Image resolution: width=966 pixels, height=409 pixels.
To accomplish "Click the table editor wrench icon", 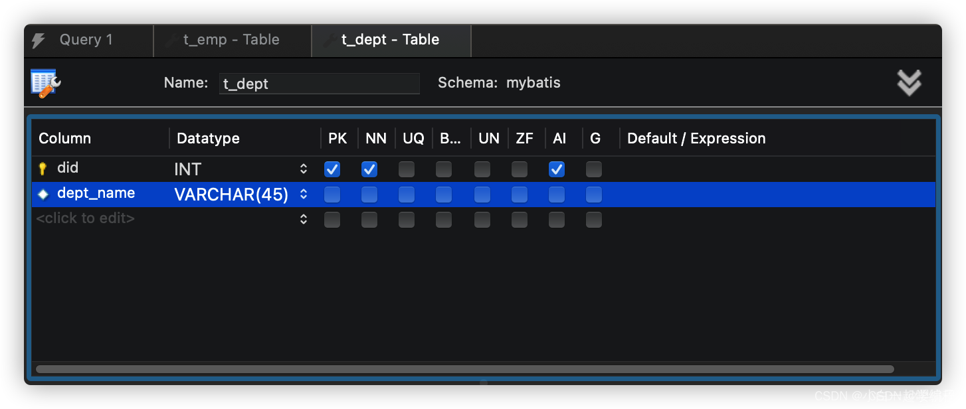I will [46, 84].
